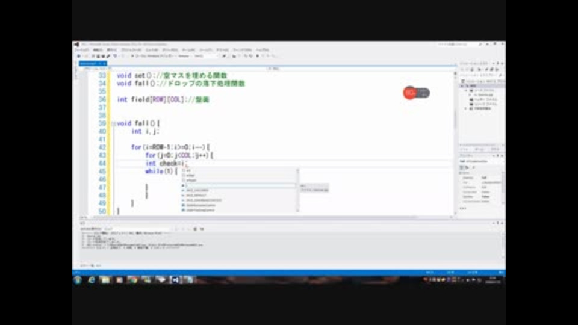Viewport: 578px width, 325px height.
Task: Open the ファイル (File) menu
Action: tap(81, 50)
